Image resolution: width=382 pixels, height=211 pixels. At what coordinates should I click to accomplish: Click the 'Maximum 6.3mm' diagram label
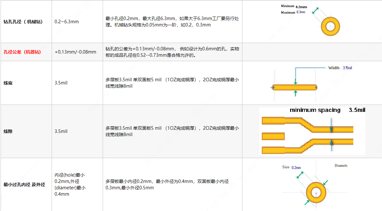pyautogui.click(x=293, y=12)
